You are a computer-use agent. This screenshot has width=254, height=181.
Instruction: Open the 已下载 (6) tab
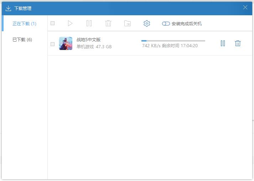coord(22,39)
